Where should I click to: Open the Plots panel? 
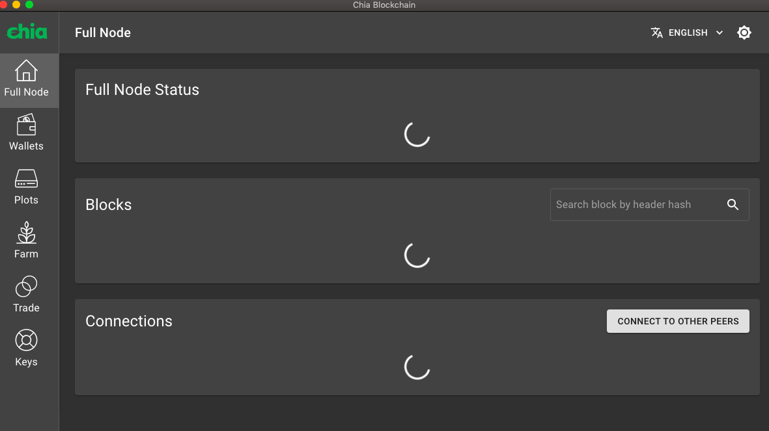(x=26, y=187)
